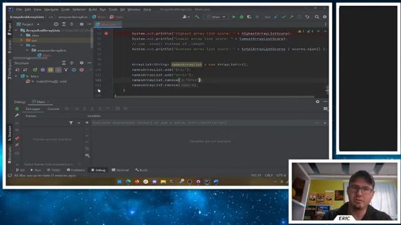Viewport: 401px width, 225px height.
Task: Expand the .idea folder
Action: (x=21, y=36)
